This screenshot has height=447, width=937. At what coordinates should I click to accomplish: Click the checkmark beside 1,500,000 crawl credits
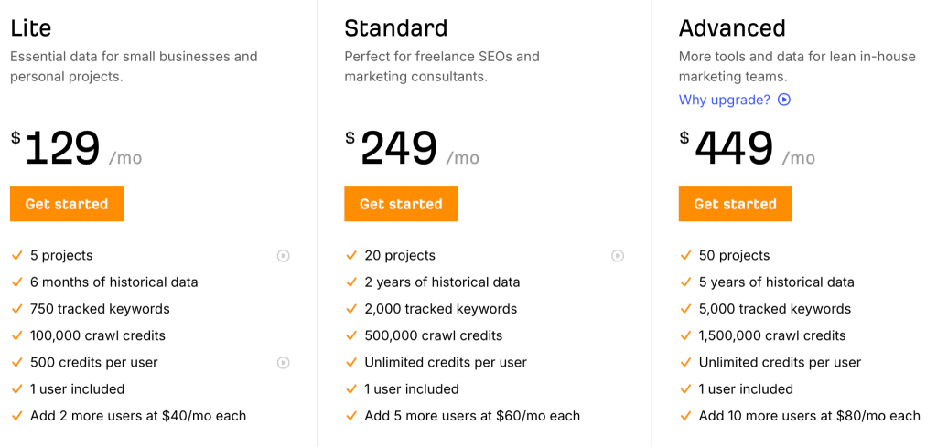pos(685,335)
